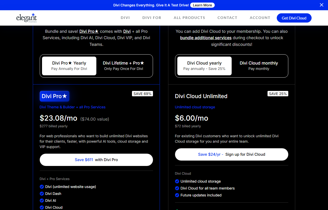328x210 pixels.
Task: Click check icon beside Divi Cloud for all team members
Action: click(x=177, y=188)
